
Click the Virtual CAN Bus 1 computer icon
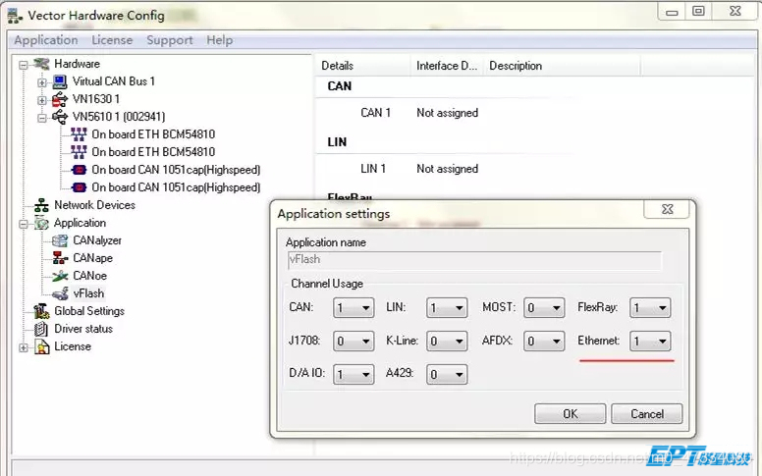tap(60, 81)
